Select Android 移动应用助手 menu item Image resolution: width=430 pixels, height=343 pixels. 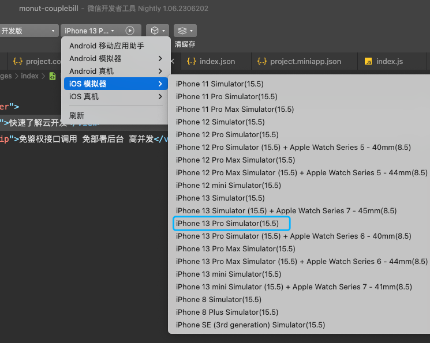pos(115,46)
